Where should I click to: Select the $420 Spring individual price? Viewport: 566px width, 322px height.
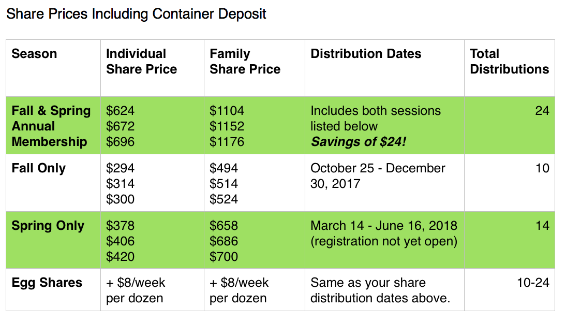(120, 257)
